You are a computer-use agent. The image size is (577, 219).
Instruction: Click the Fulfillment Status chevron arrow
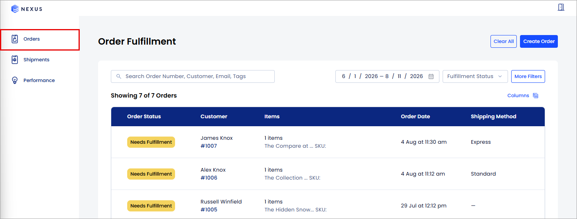[x=500, y=76]
